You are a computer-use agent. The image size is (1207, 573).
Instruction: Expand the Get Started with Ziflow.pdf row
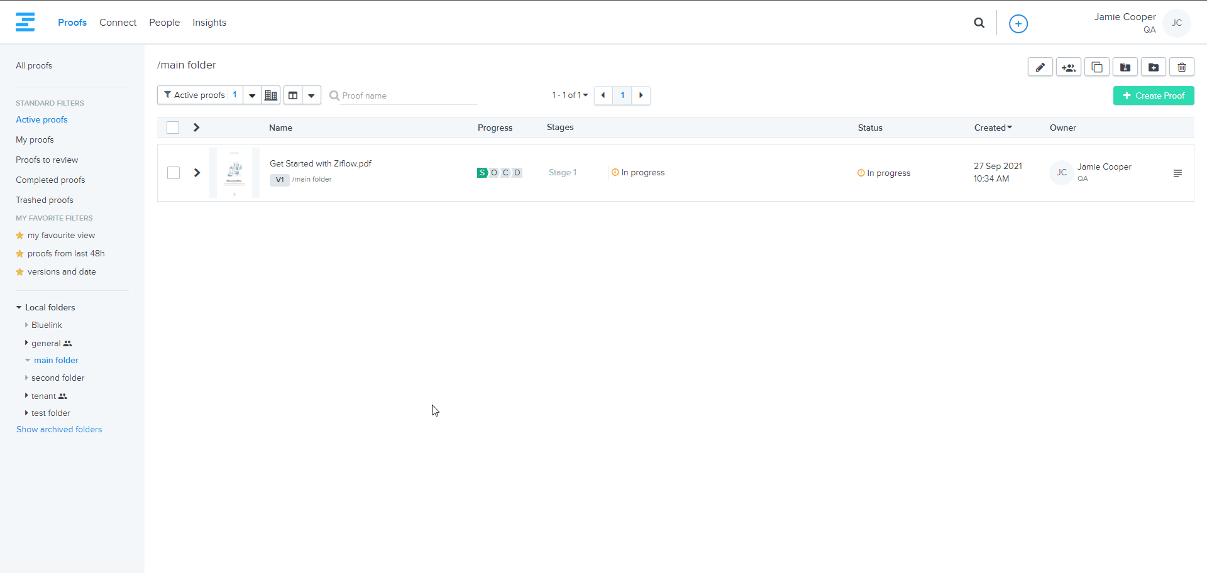click(x=197, y=173)
